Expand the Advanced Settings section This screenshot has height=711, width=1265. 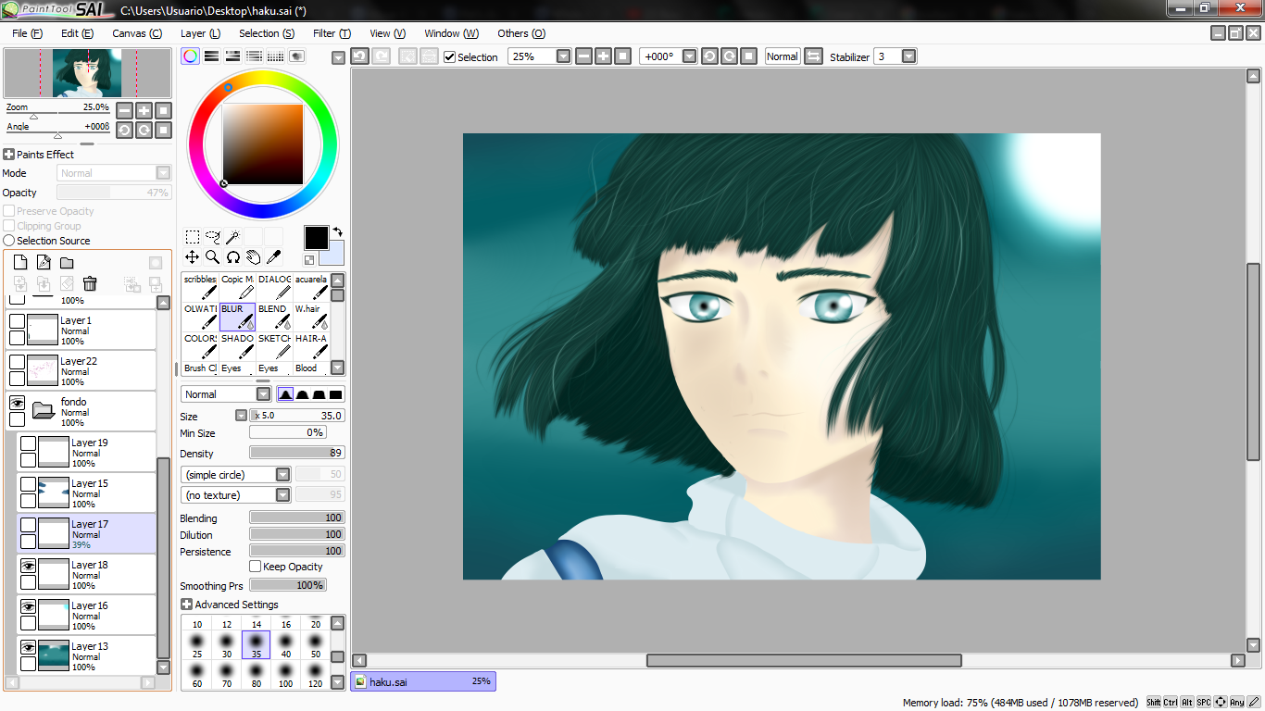(230, 605)
